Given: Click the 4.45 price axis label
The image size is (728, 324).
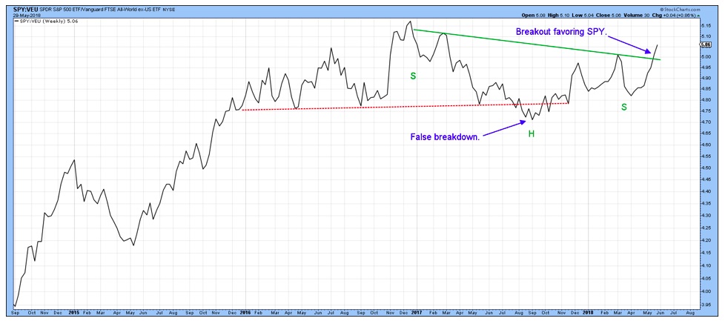Looking at the screenshot, I should [x=705, y=179].
